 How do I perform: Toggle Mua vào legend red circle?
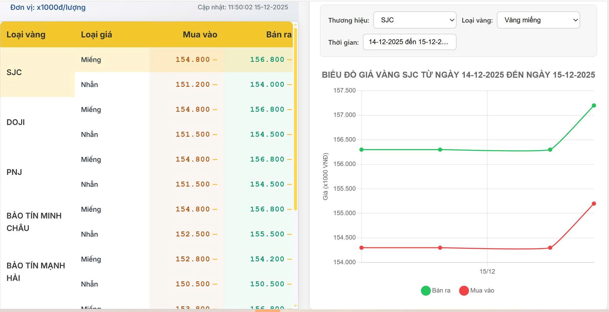point(464,291)
